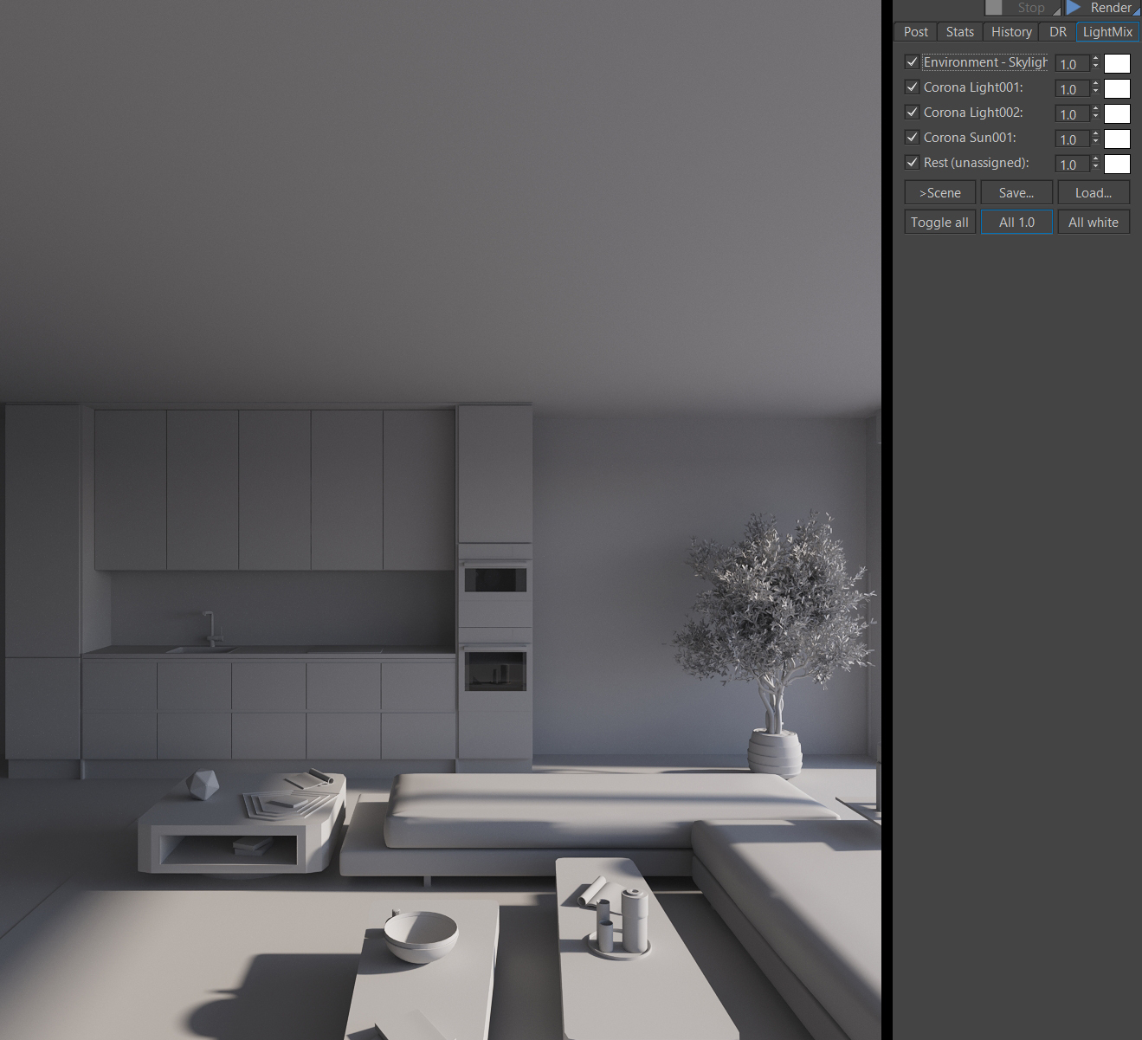The width and height of the screenshot is (1142, 1040).
Task: Uncheck the Corona Light001 checkbox
Action: coord(912,87)
